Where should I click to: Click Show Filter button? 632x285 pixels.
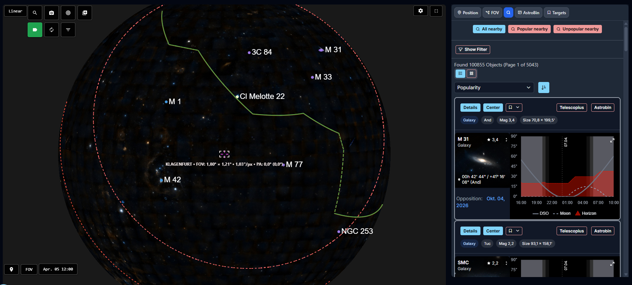coord(473,49)
